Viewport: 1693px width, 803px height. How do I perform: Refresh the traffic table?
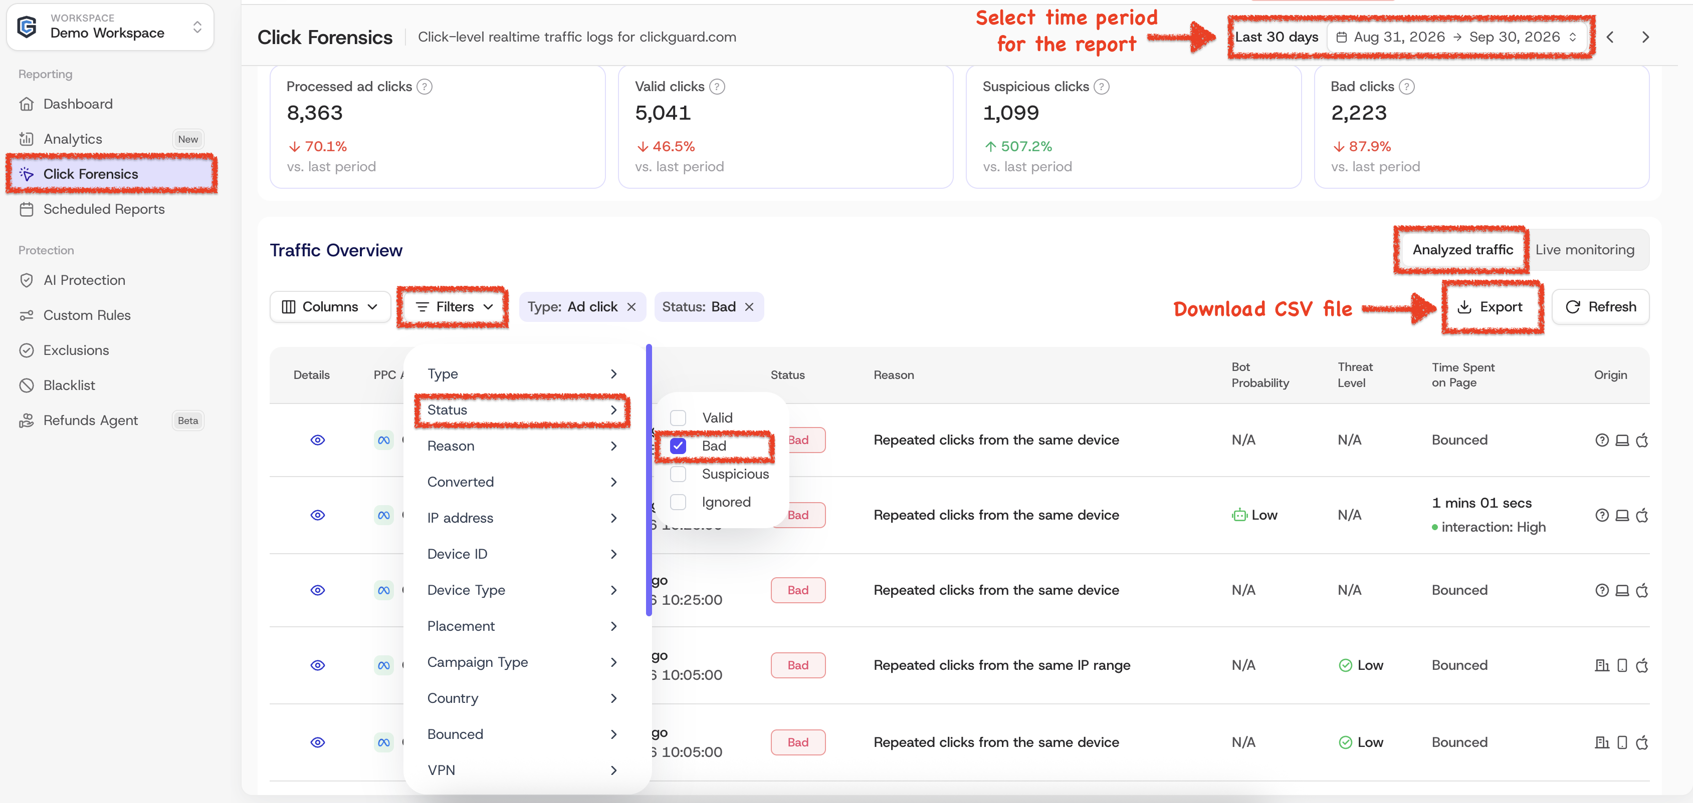click(x=1600, y=306)
